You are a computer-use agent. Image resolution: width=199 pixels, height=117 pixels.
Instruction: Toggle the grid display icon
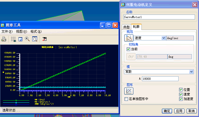tap(13, 39)
